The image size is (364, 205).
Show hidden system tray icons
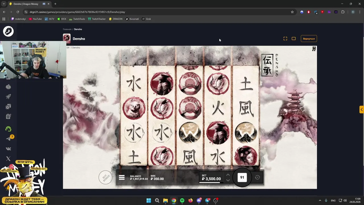coord(320,200)
